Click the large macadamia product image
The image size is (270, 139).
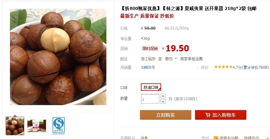coord(58,57)
